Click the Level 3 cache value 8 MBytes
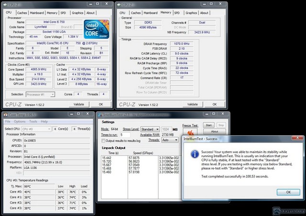Image resolution: width=306 pixels, height=216 pixels. (x=81, y=84)
